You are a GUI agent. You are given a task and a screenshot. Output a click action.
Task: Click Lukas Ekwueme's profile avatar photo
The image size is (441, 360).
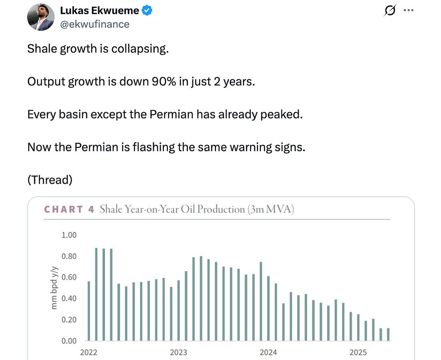pyautogui.click(x=41, y=18)
